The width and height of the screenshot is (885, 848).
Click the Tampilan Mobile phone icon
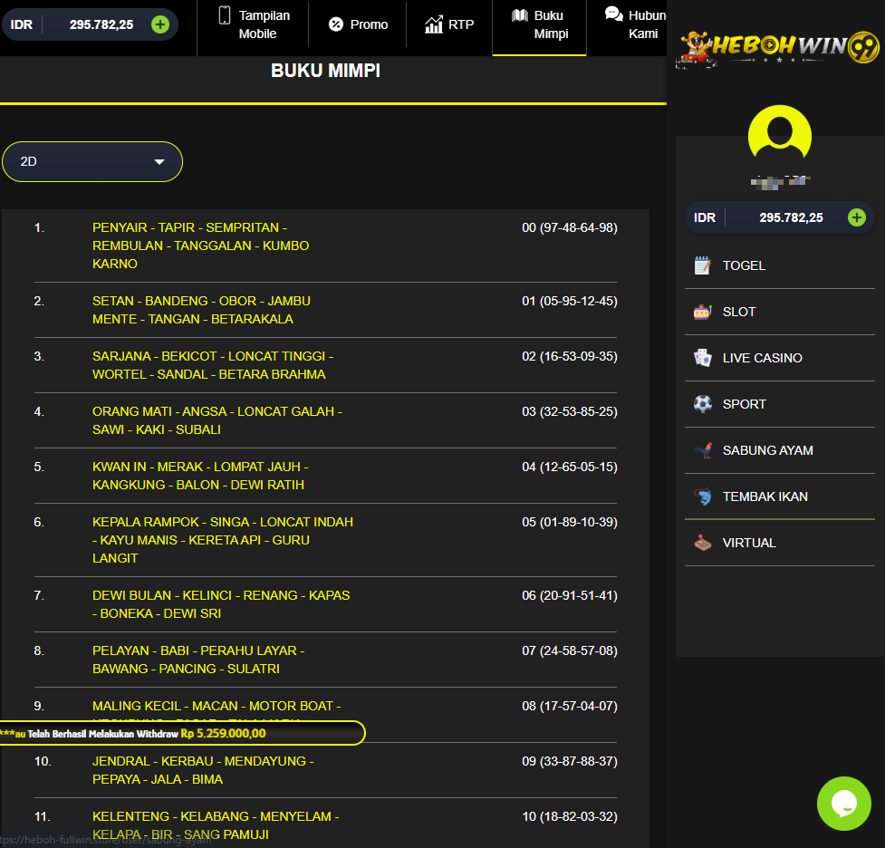pos(224,15)
